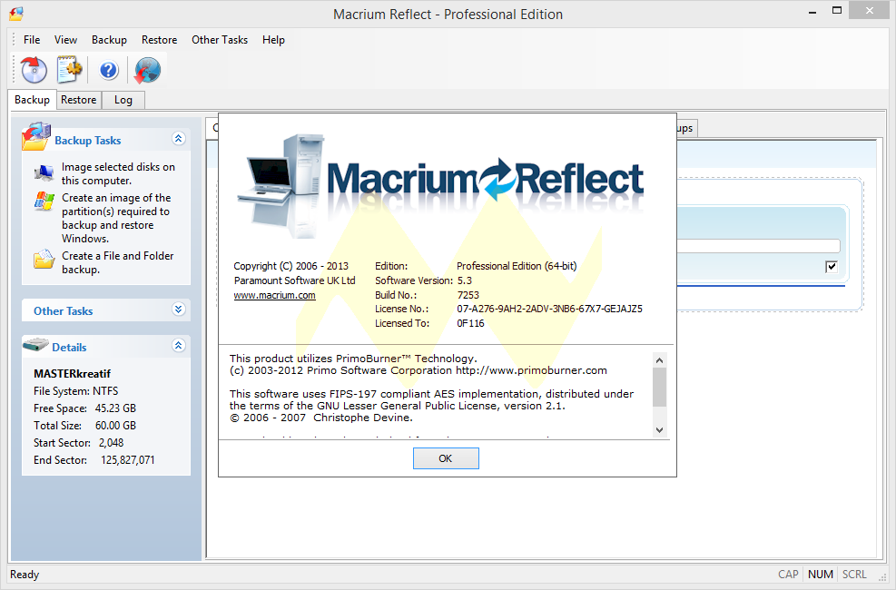Click the Licensed To value 0F116

[x=470, y=323]
